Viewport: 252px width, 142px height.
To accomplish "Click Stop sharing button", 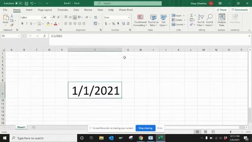I will tap(145, 128).
